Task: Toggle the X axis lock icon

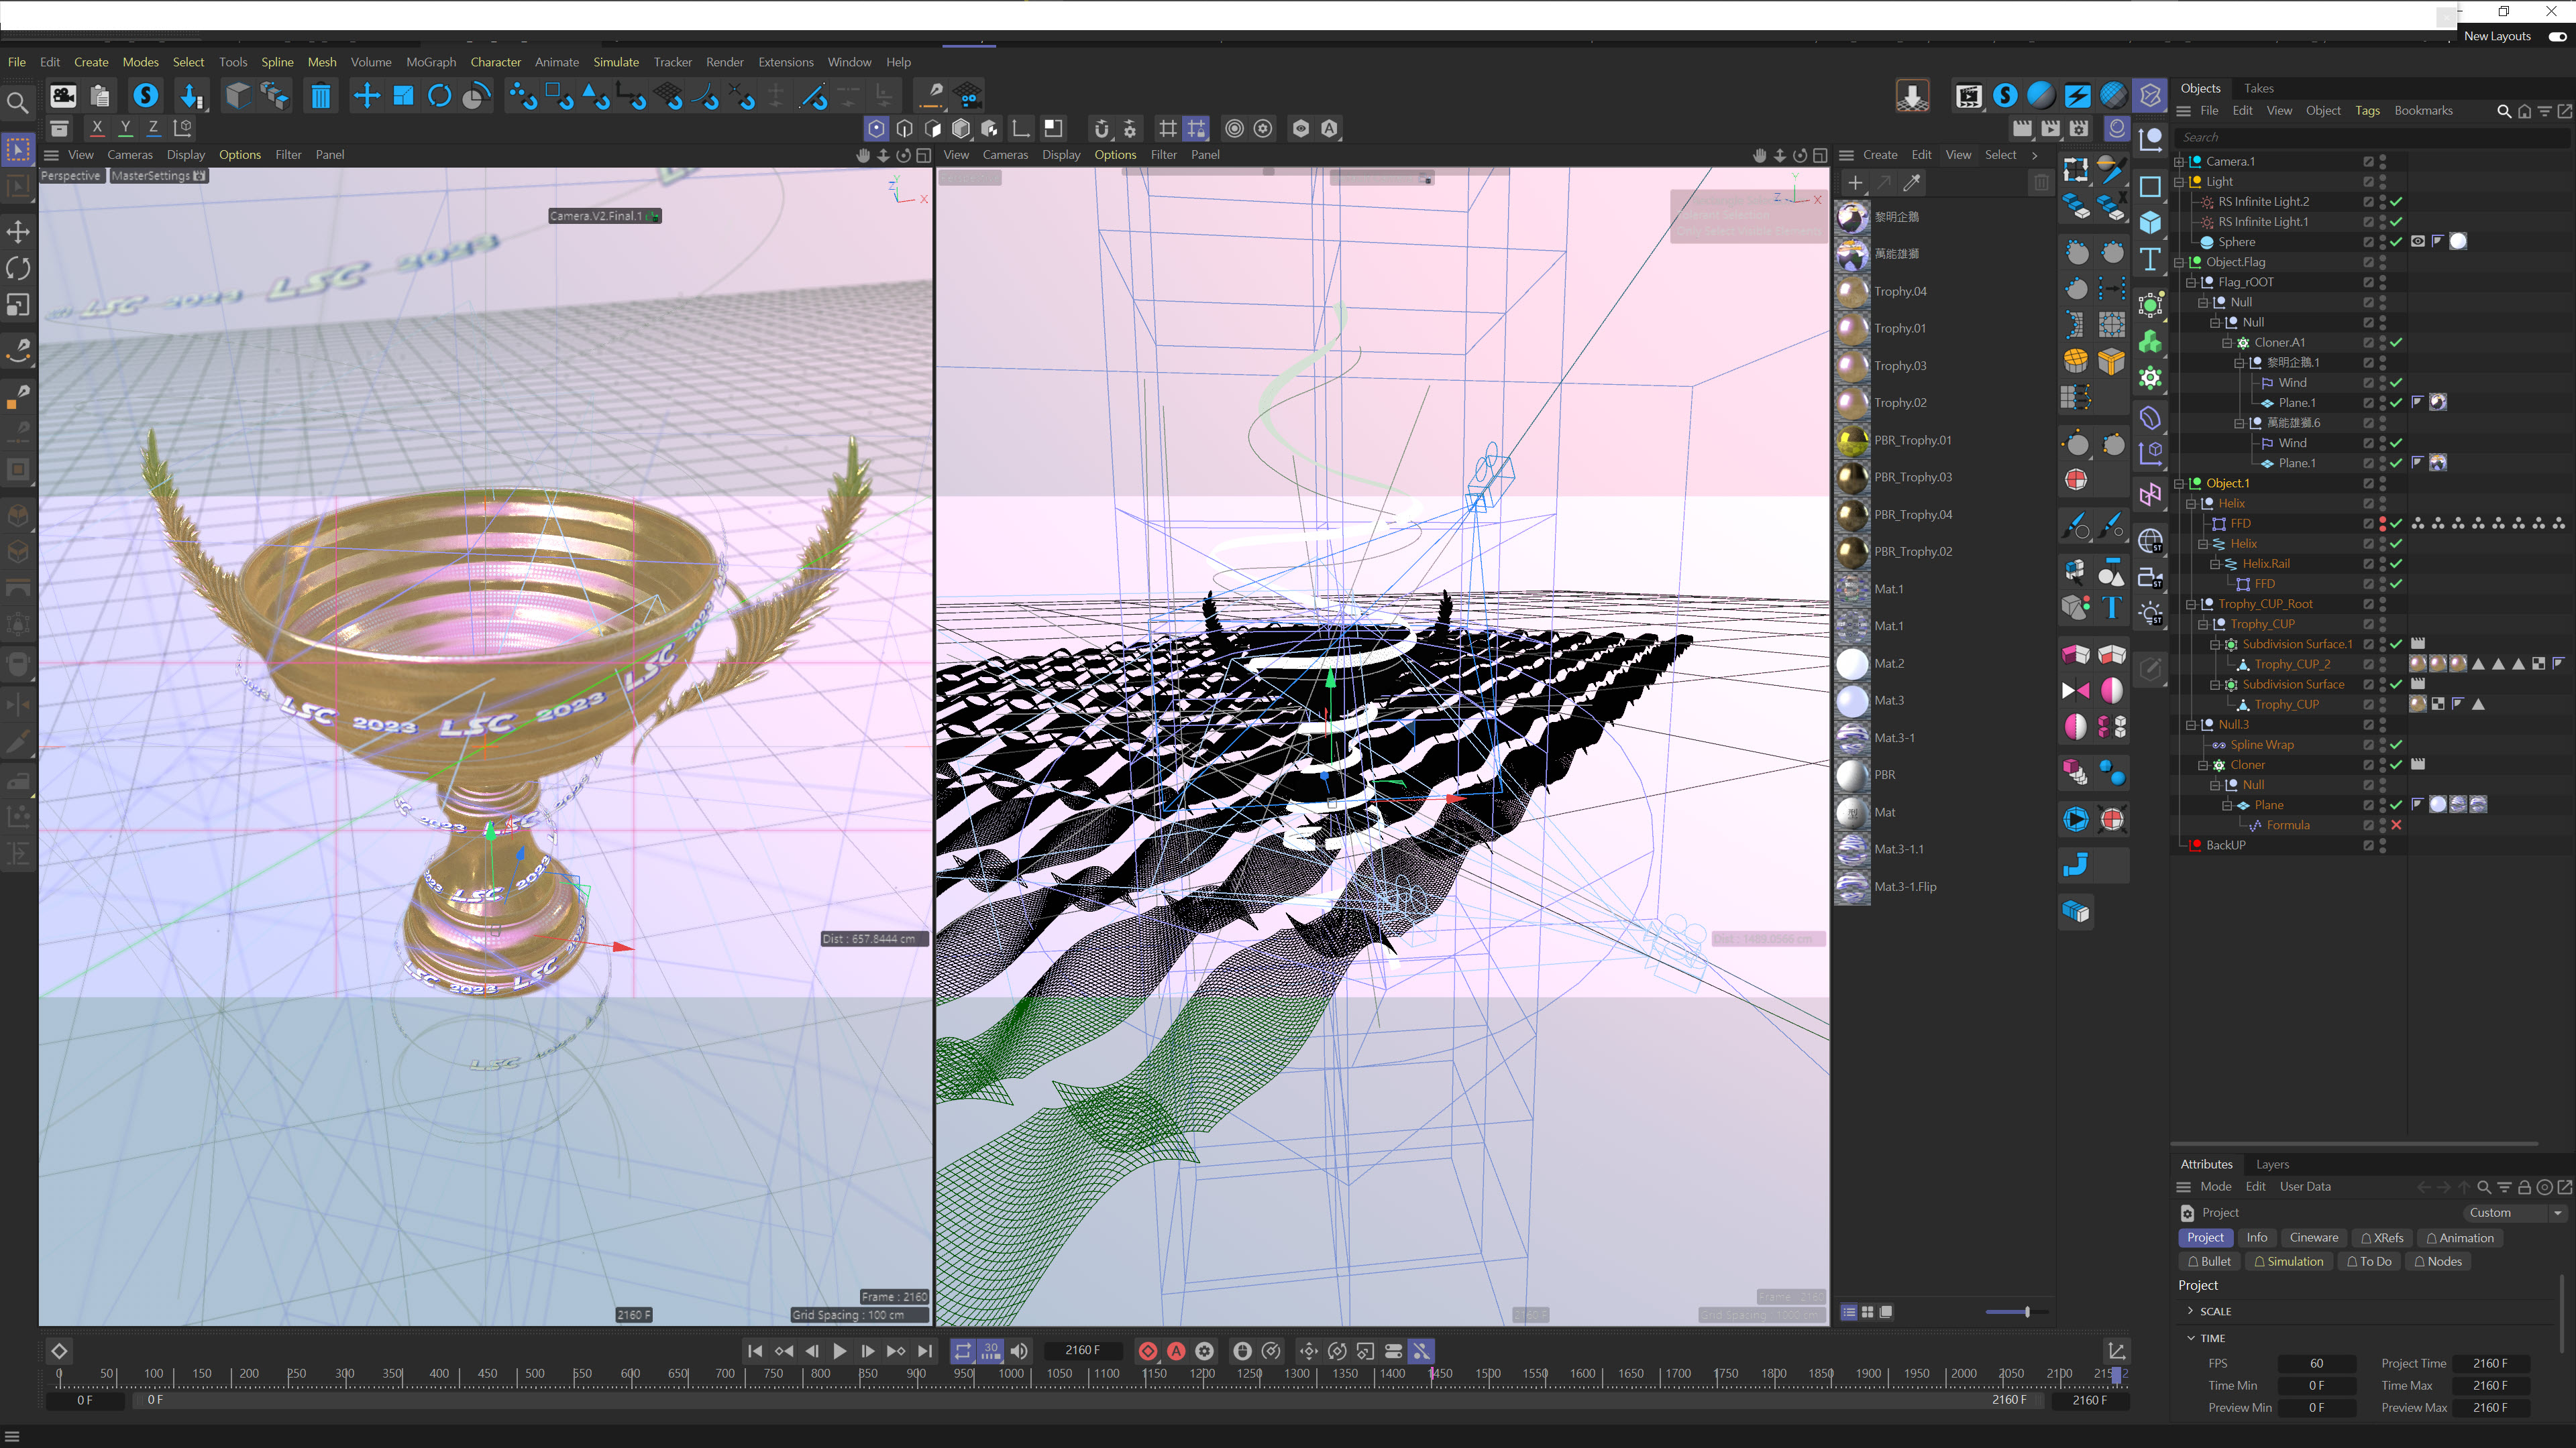Action: click(97, 128)
